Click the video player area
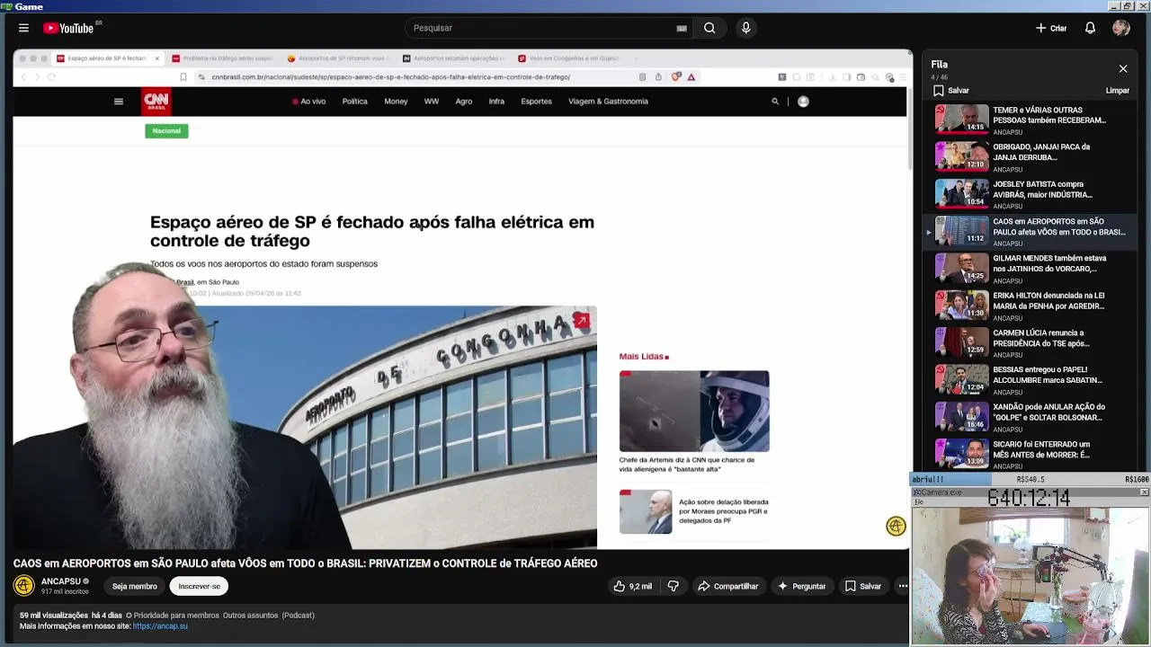Viewport: 1151px width, 647px height. pyautogui.click(x=462, y=299)
